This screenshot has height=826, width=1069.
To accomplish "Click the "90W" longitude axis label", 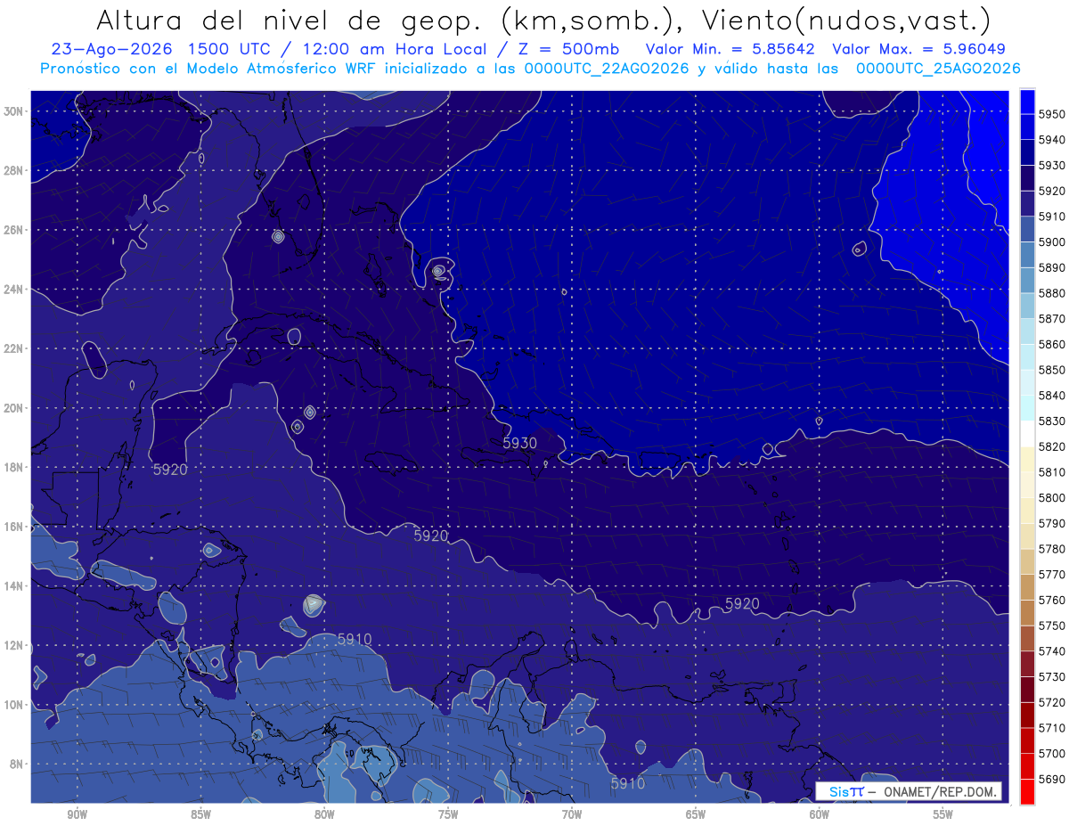I will [x=77, y=814].
